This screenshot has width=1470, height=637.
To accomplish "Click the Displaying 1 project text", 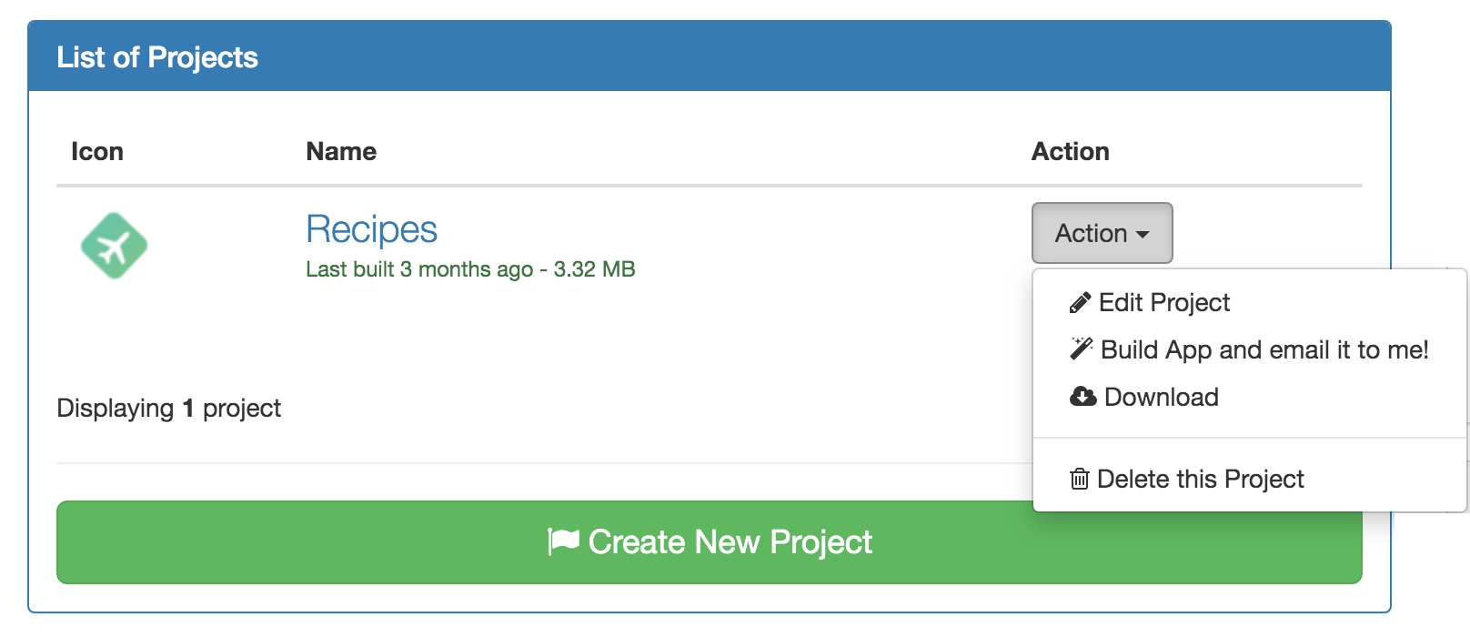I will coord(169,408).
